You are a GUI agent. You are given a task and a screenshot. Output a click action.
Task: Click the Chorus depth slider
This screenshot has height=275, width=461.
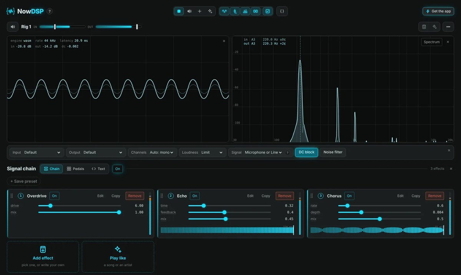pos(379,212)
